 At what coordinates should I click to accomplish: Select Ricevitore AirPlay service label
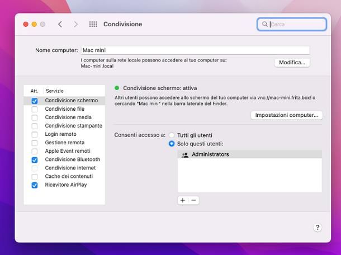[x=65, y=185]
